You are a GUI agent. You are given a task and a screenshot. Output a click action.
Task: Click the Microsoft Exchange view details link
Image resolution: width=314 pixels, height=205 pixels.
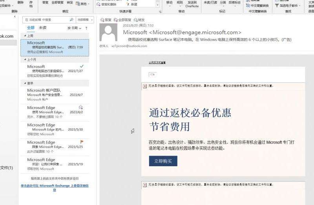coord(55,188)
